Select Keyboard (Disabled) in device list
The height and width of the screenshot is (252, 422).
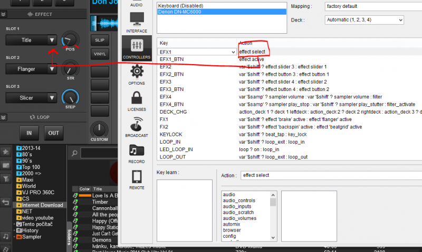[222, 6]
